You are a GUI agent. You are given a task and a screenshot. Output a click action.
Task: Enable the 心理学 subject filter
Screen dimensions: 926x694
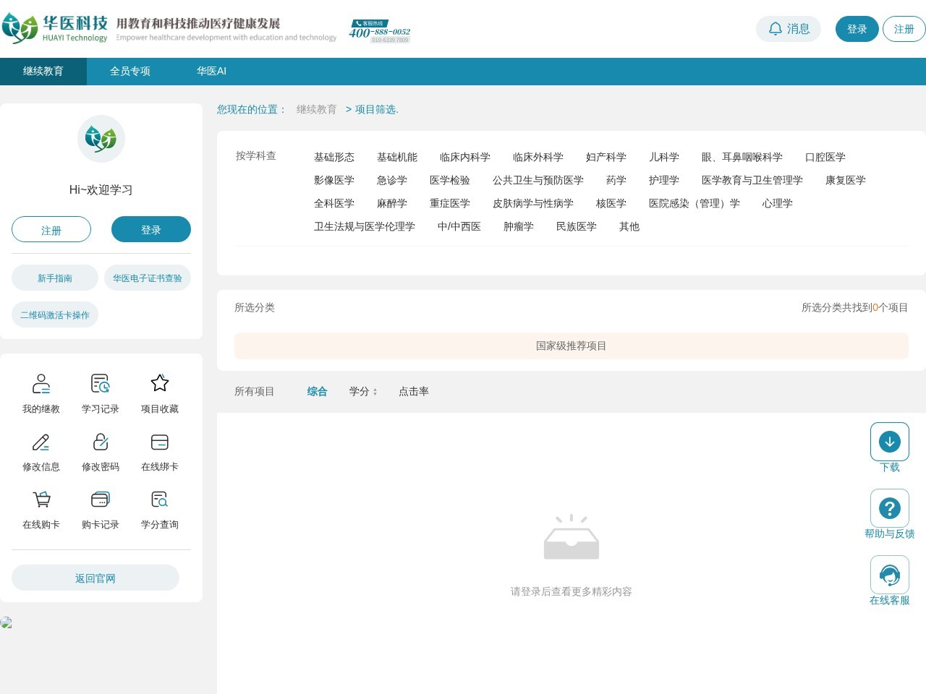click(777, 203)
